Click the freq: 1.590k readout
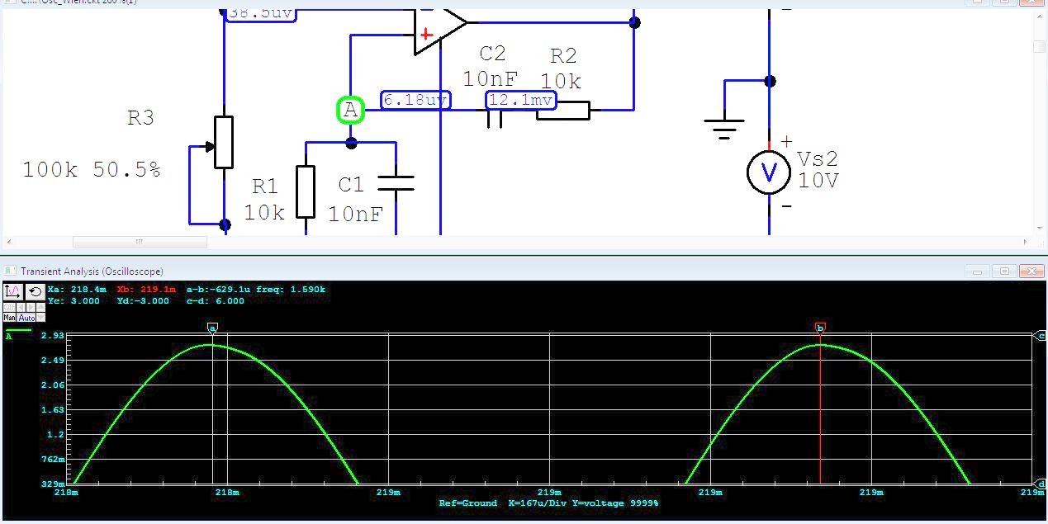The width and height of the screenshot is (1048, 524). click(290, 290)
